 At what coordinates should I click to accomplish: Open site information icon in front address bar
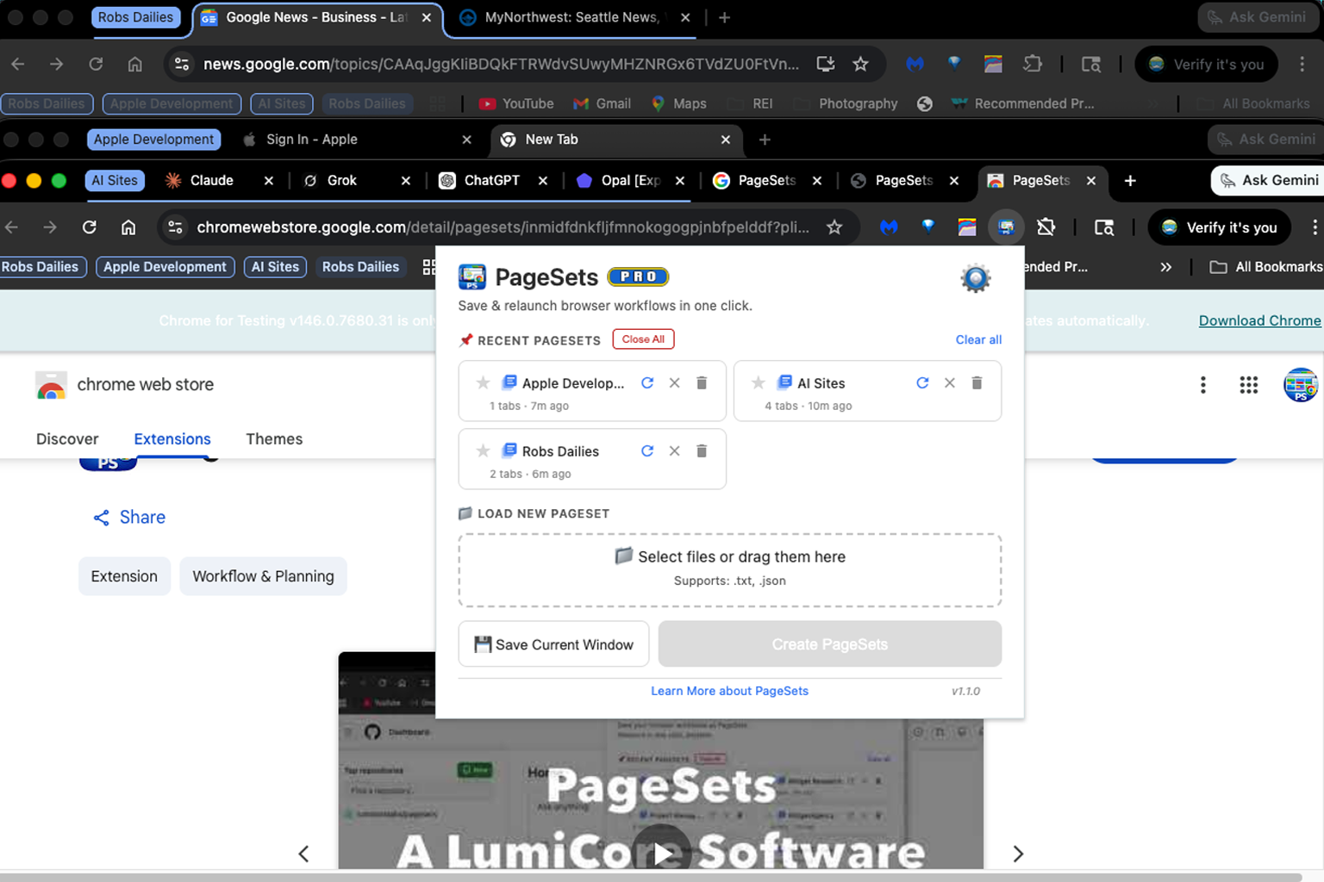[175, 227]
